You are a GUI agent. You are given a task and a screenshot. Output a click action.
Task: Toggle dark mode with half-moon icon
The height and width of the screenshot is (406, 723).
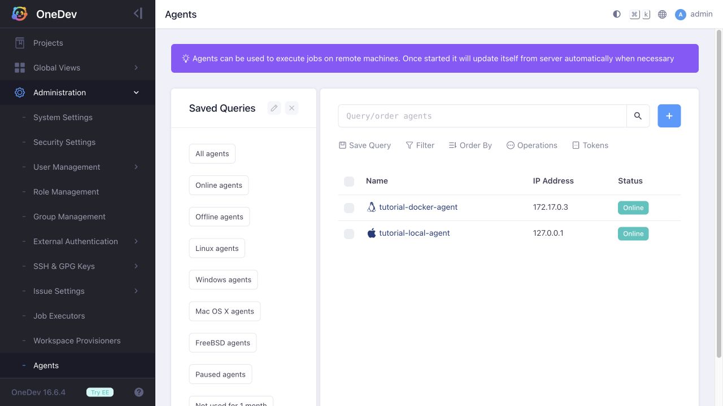tap(617, 14)
